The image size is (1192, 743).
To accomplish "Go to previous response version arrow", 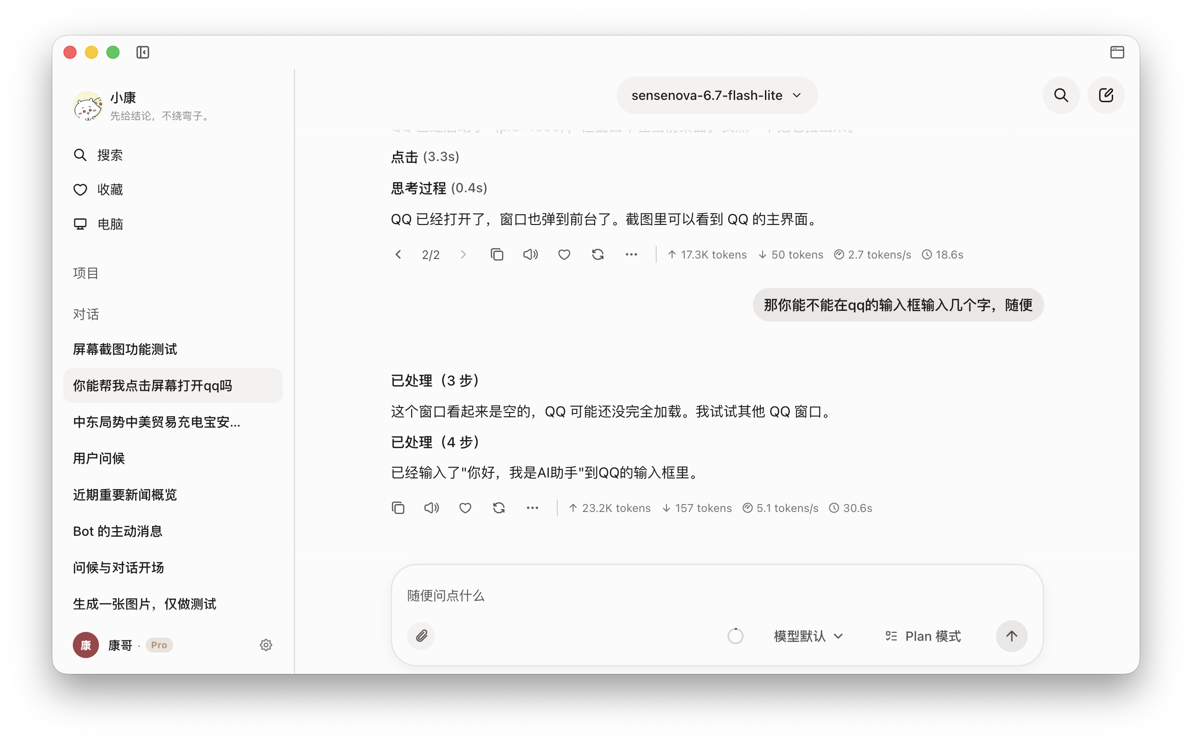I will (x=398, y=254).
